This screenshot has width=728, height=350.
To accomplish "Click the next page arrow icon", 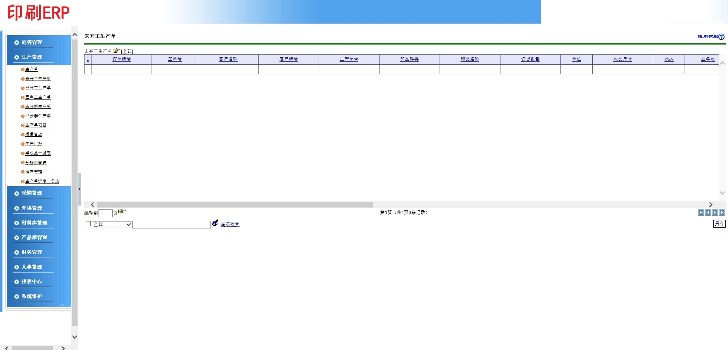I will (715, 213).
